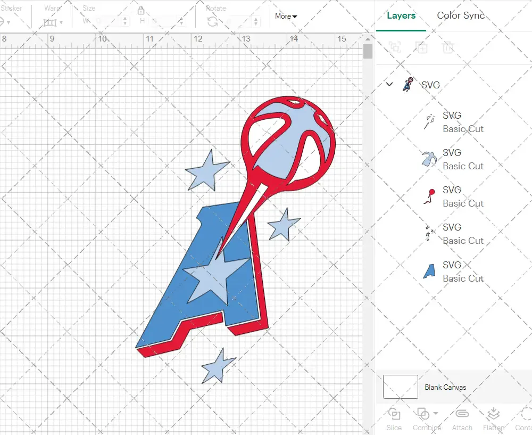The height and width of the screenshot is (435, 532).
Task: Open the More dropdown menu
Action: coord(286,16)
